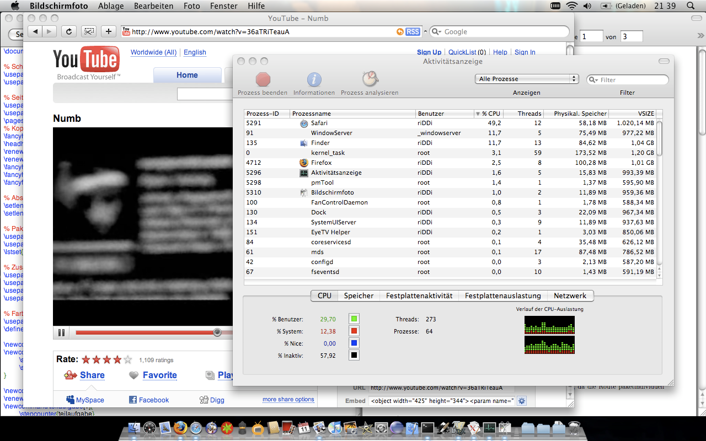Click the volume icon in the menu bar
This screenshot has width=706, height=441.
587,6
